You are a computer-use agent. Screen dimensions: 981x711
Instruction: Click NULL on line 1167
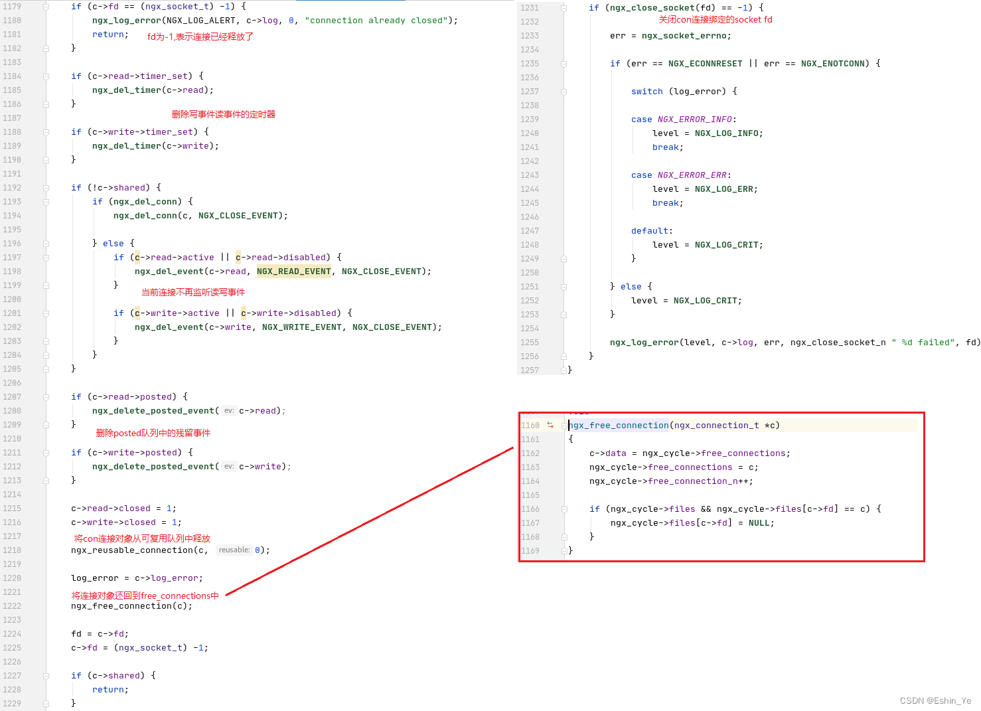[x=759, y=523]
